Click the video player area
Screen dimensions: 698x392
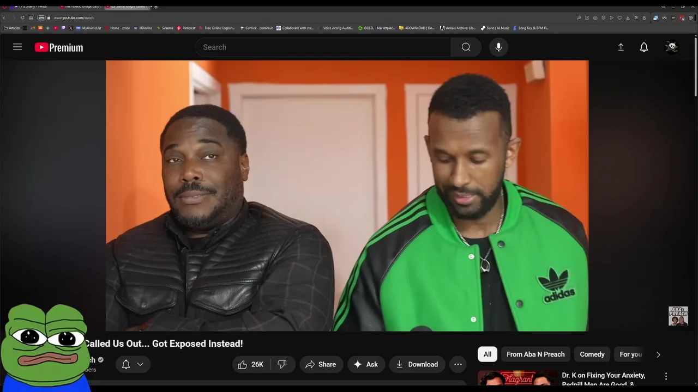coord(347,195)
